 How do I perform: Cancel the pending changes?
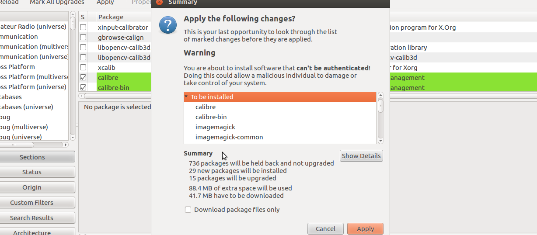click(x=325, y=228)
